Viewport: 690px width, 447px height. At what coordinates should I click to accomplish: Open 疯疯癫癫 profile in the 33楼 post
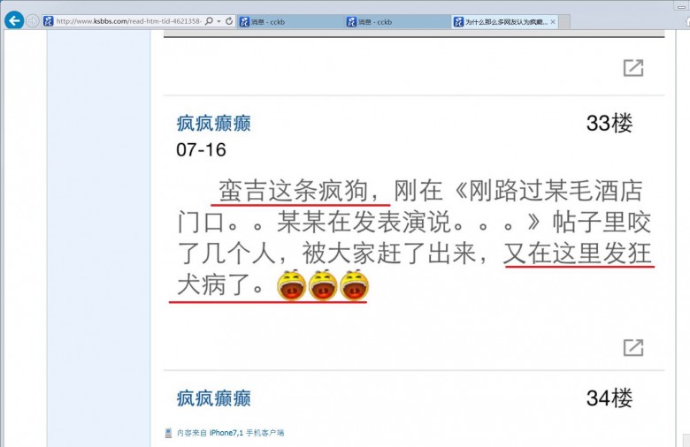(213, 124)
